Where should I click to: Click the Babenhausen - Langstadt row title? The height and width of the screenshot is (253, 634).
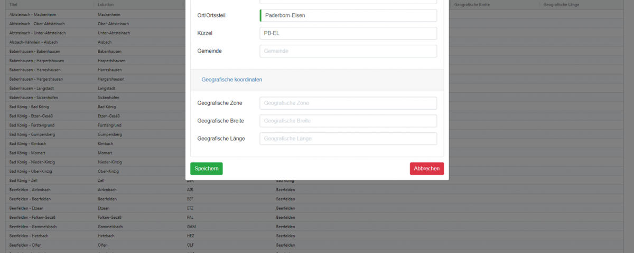pyautogui.click(x=33, y=89)
